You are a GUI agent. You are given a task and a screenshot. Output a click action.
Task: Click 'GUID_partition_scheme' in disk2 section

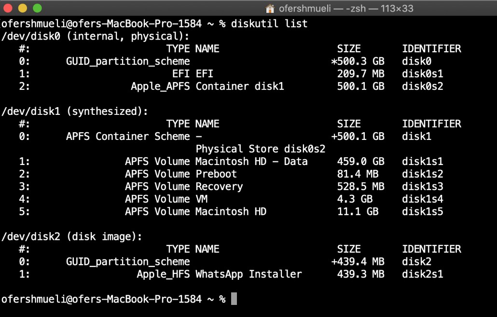128,262
